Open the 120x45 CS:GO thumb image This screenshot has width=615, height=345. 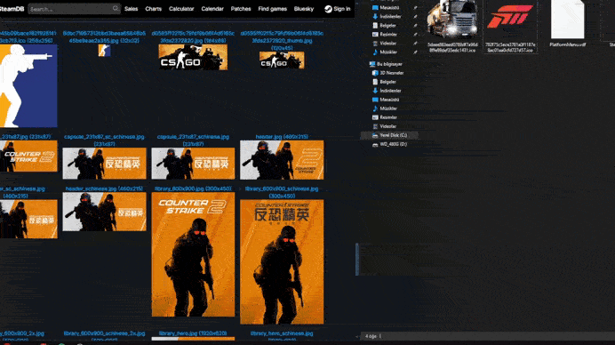click(x=282, y=60)
